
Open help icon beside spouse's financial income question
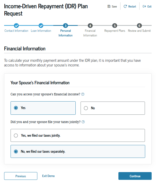click(83, 94)
